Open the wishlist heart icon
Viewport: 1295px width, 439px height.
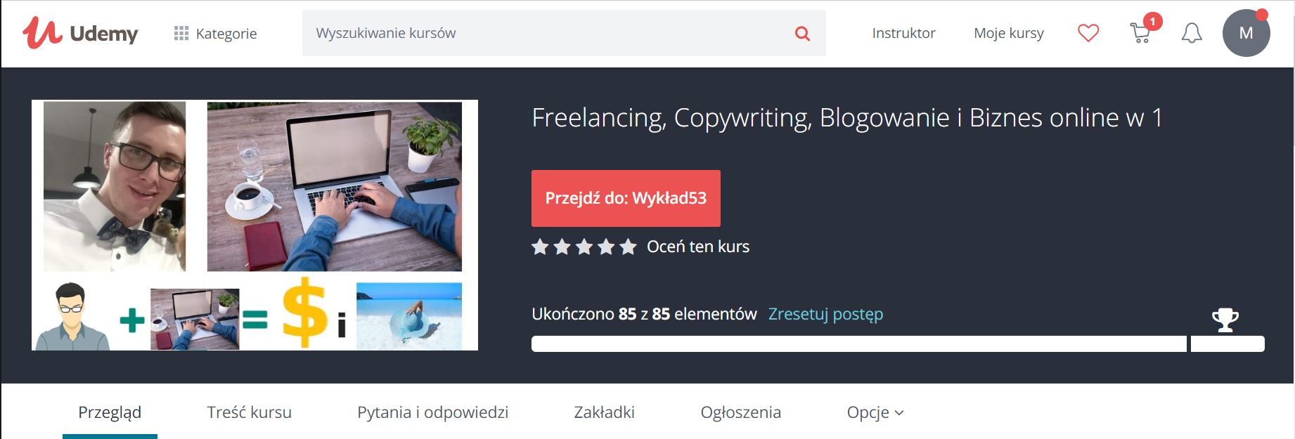[1088, 33]
